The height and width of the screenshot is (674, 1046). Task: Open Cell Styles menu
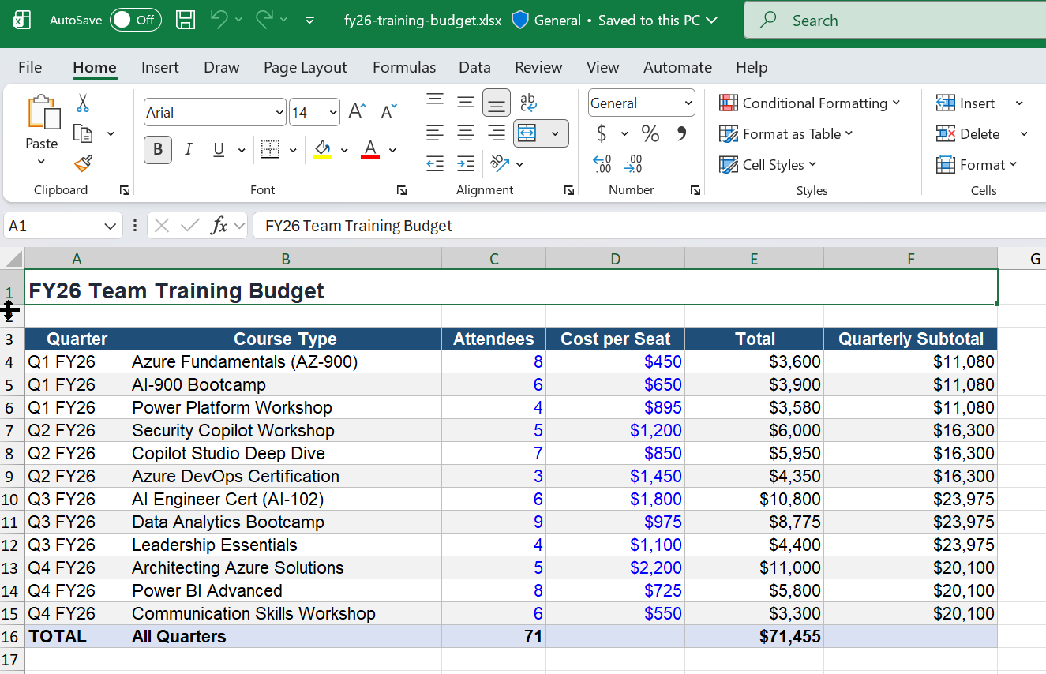pyautogui.click(x=768, y=165)
